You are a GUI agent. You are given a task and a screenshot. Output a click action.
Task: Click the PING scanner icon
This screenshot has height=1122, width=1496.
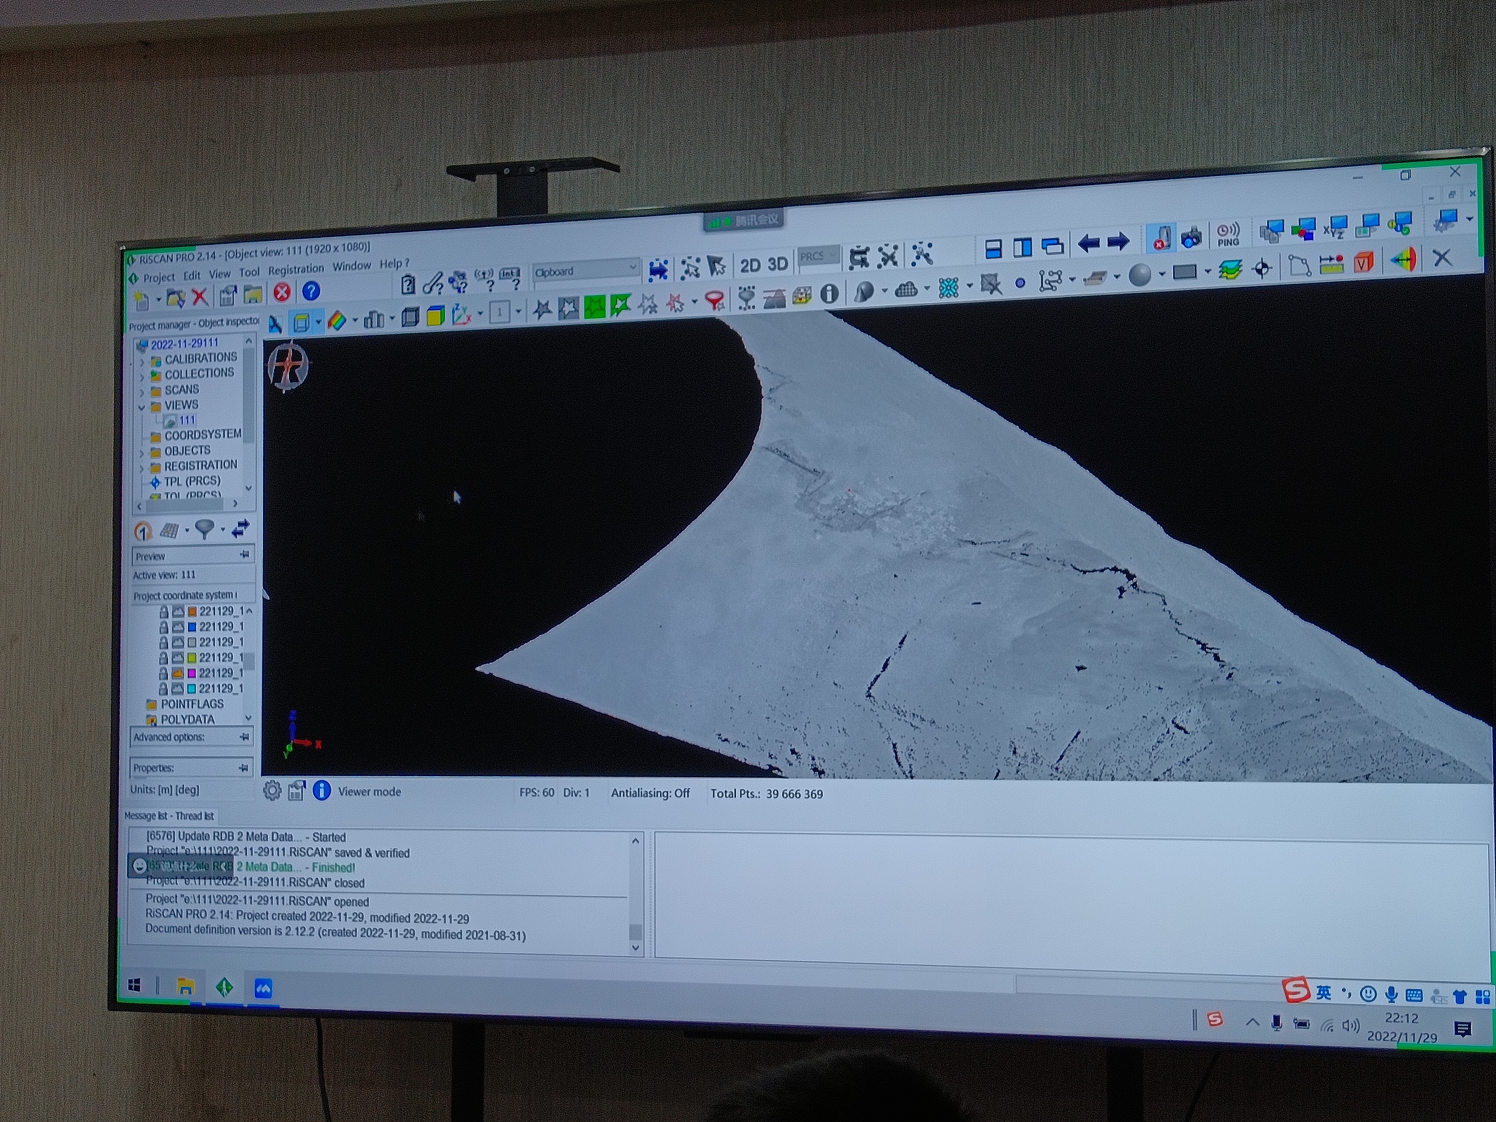tap(1228, 234)
